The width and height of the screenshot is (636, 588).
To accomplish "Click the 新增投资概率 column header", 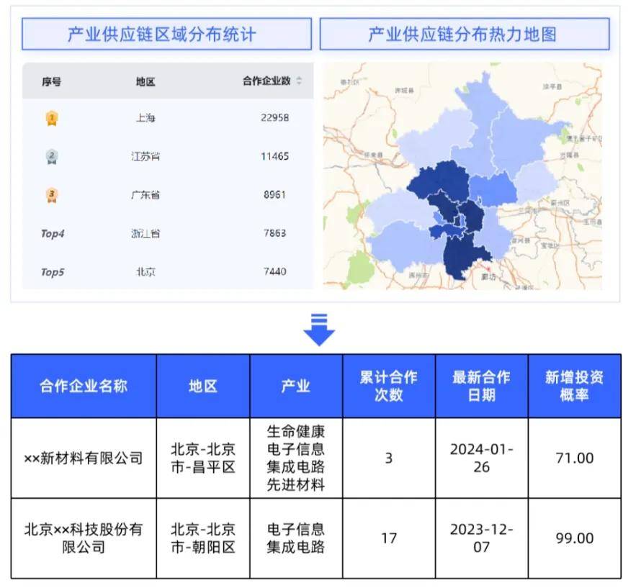I will [574, 386].
